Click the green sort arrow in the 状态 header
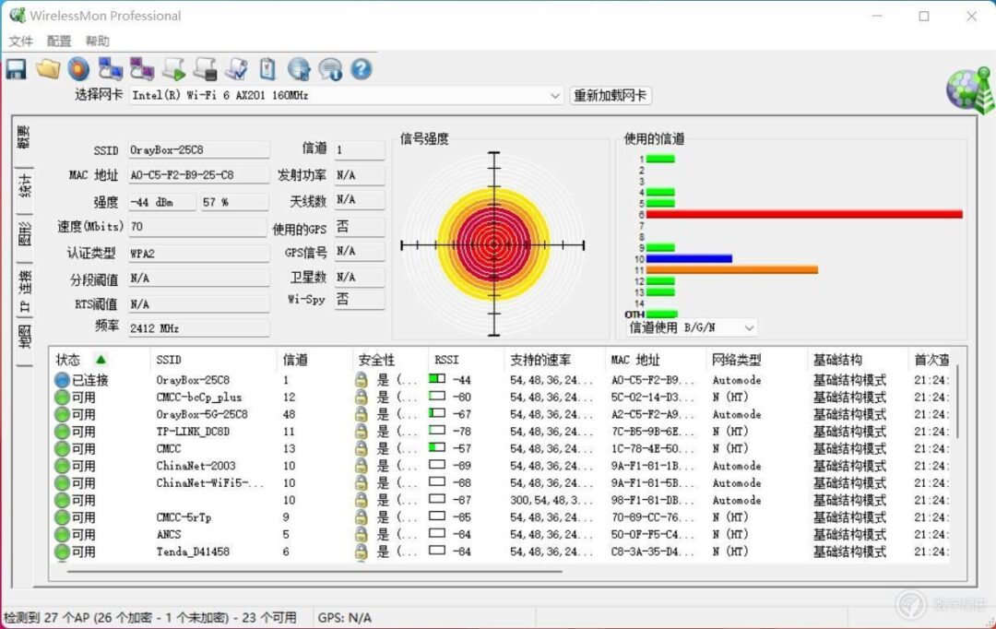The image size is (996, 629). click(x=101, y=360)
